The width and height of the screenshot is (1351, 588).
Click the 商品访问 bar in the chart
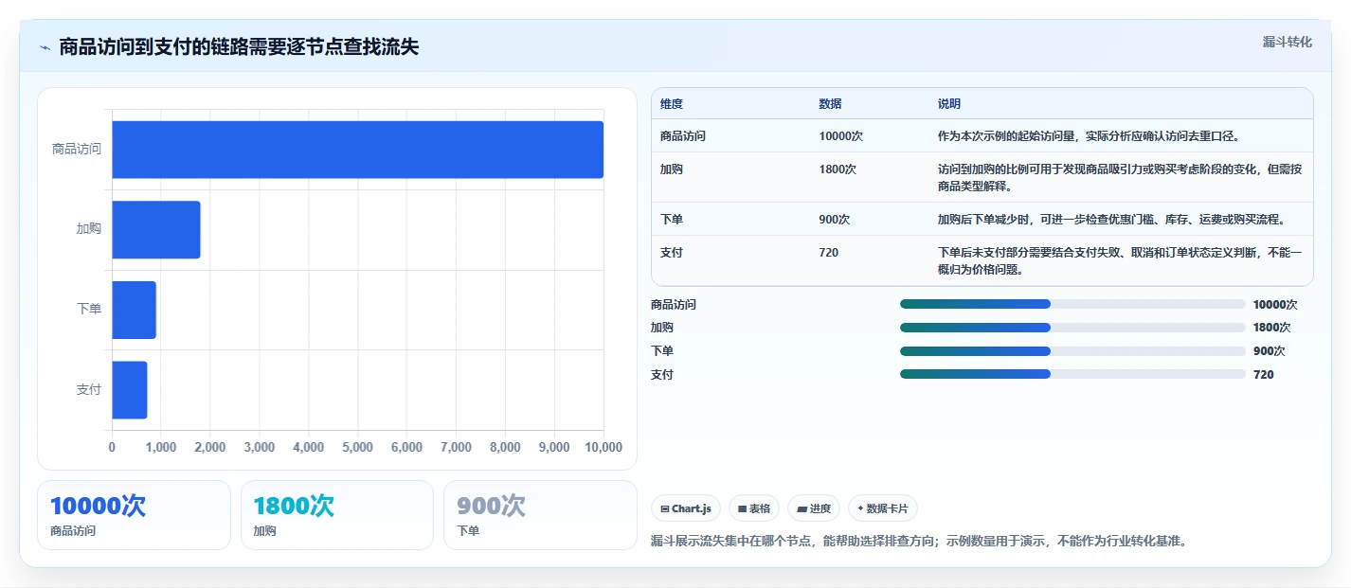358,150
